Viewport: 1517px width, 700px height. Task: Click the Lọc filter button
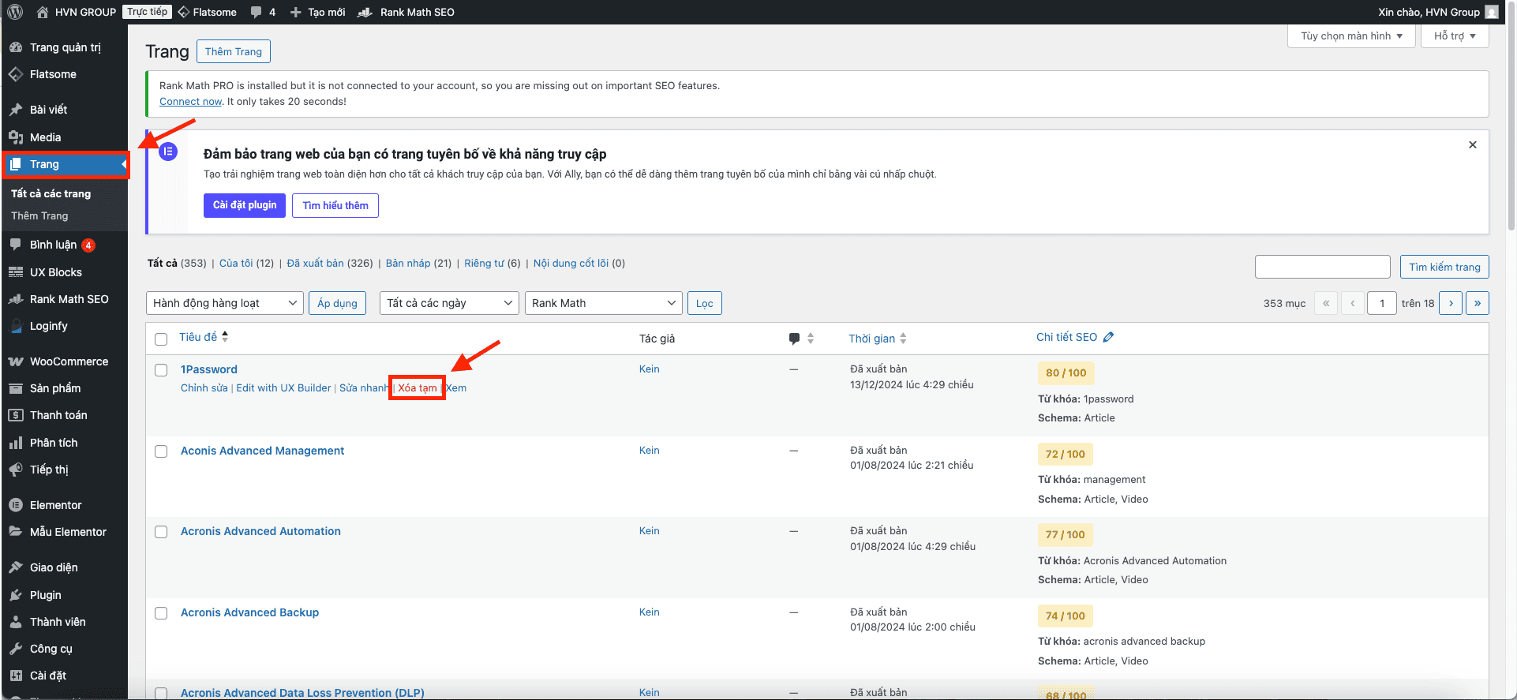pos(705,303)
